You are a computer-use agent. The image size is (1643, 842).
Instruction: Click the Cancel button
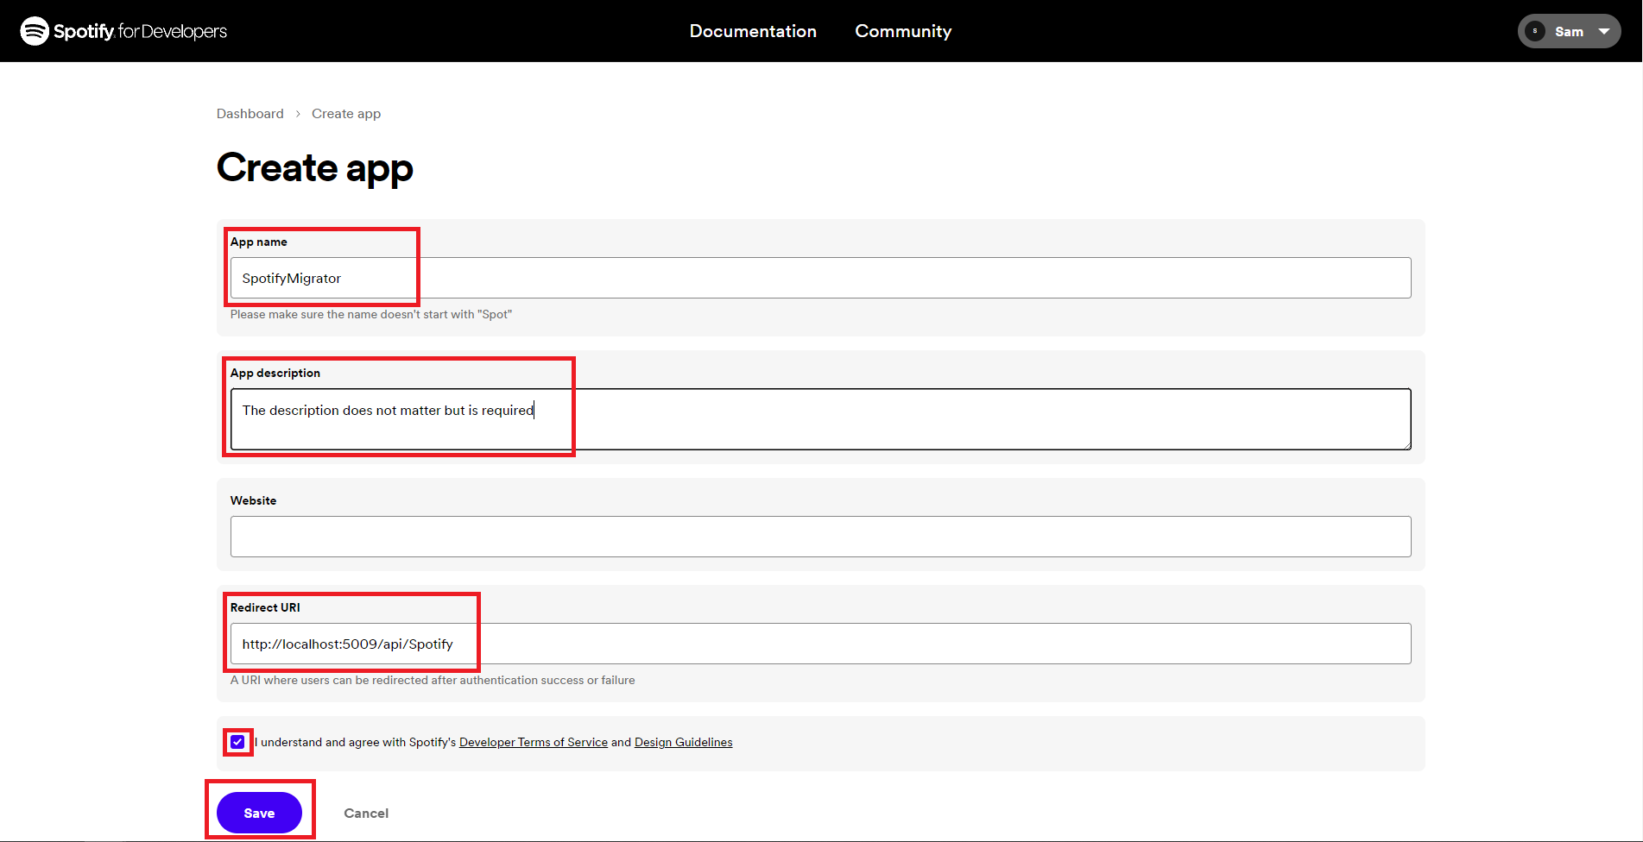366,813
